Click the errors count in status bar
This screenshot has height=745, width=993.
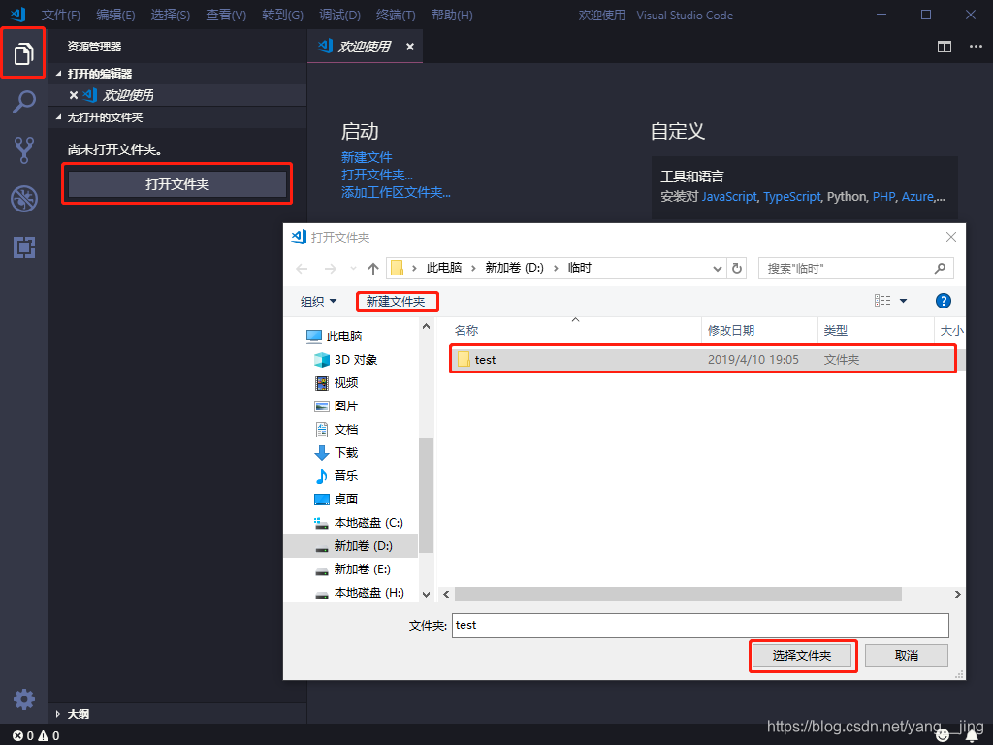[x=23, y=735]
